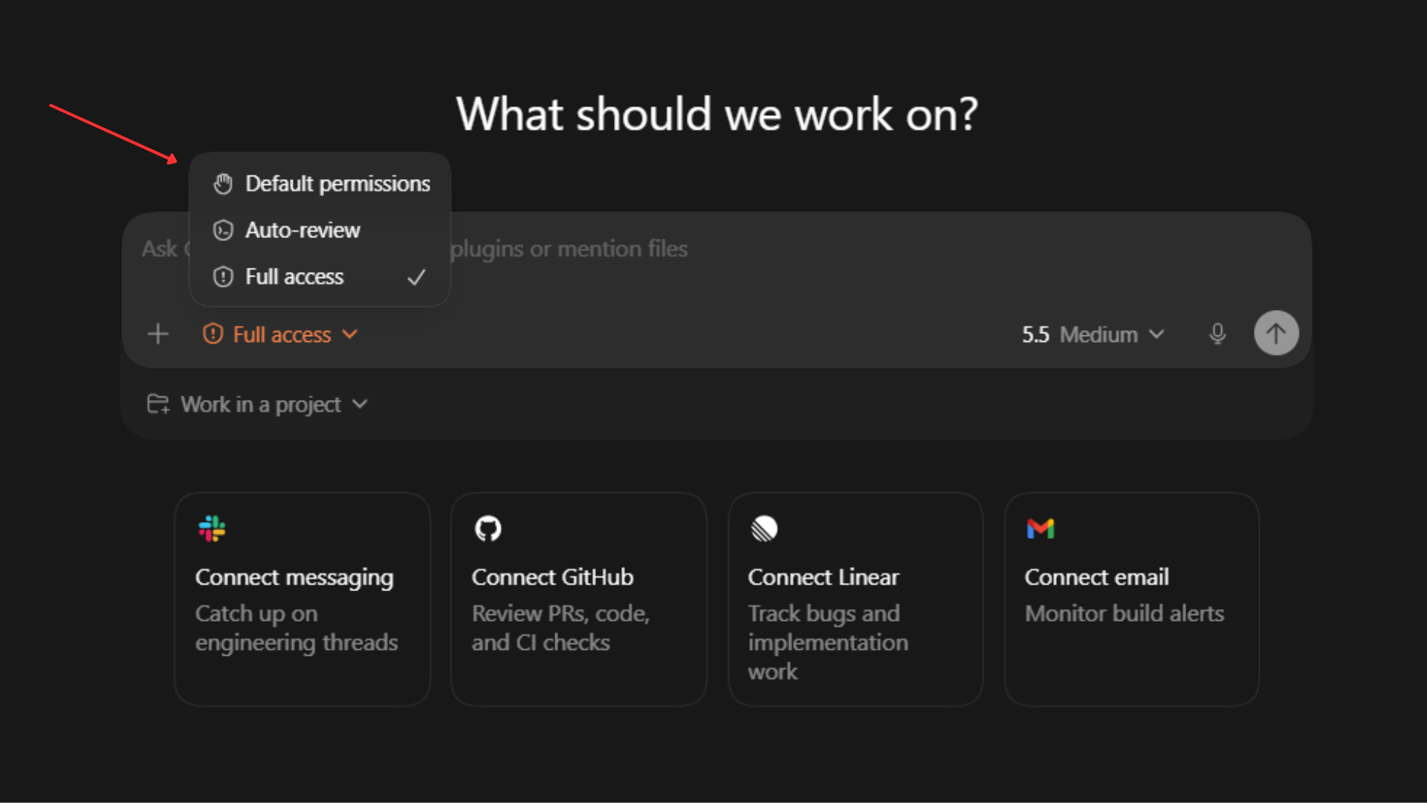Click 'Monitor build alerts' text

[x=1124, y=613]
